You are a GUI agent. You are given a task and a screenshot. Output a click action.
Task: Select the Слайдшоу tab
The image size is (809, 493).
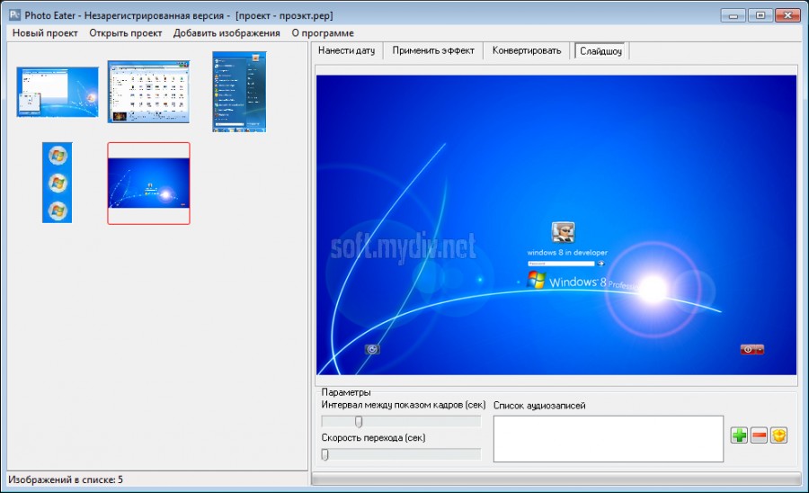point(600,51)
